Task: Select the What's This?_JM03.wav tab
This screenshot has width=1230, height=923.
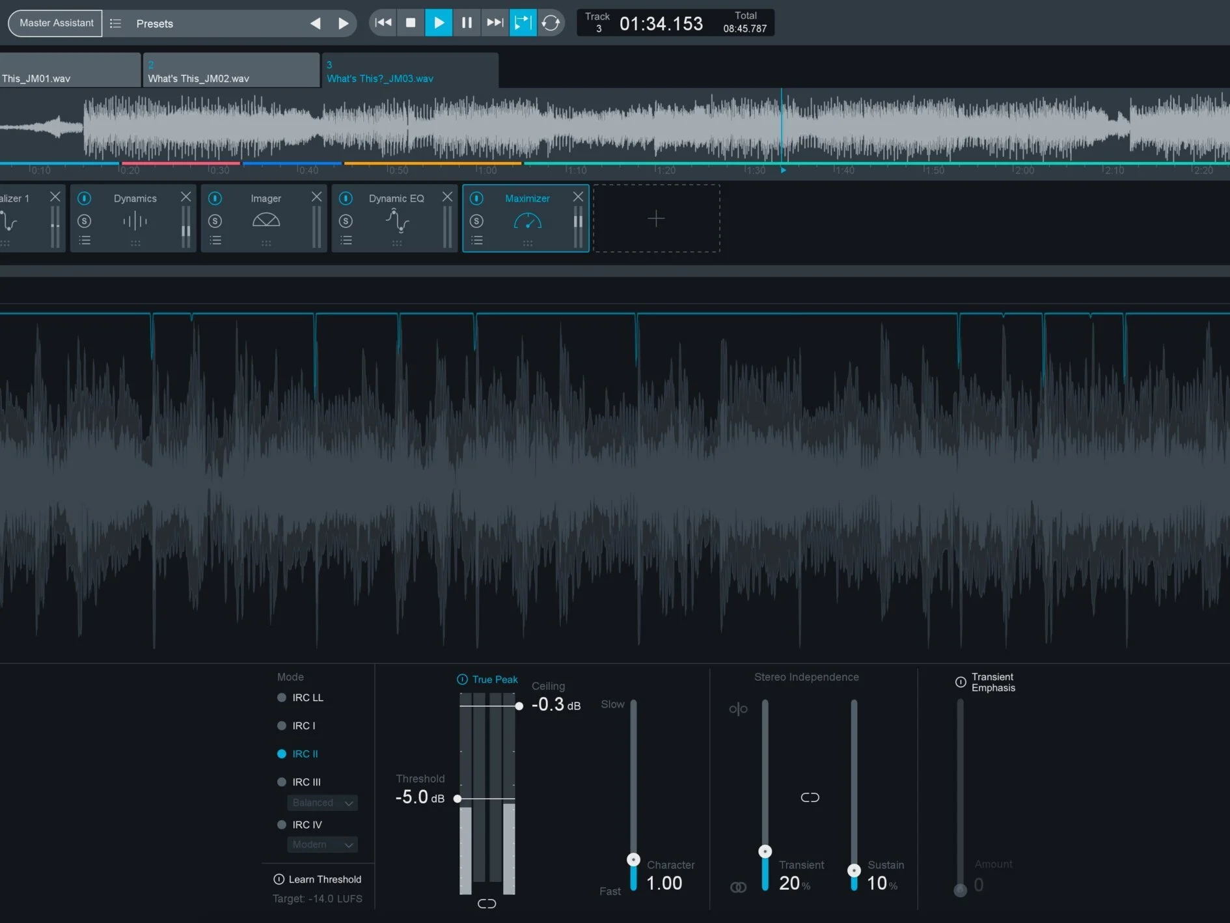Action: (x=411, y=70)
